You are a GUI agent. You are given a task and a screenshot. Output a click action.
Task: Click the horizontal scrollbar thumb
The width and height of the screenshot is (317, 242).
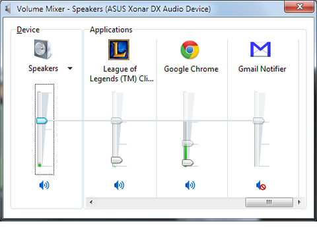pyautogui.click(x=269, y=202)
